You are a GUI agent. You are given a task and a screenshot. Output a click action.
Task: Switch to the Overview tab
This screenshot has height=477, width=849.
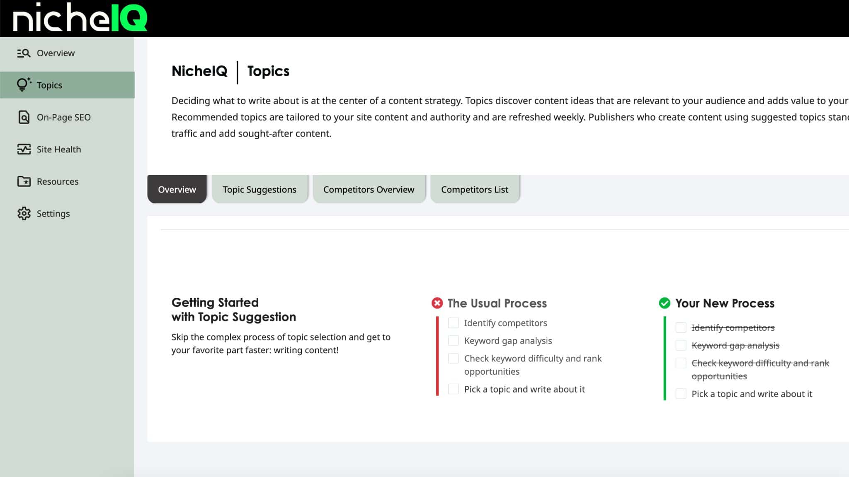pyautogui.click(x=177, y=189)
